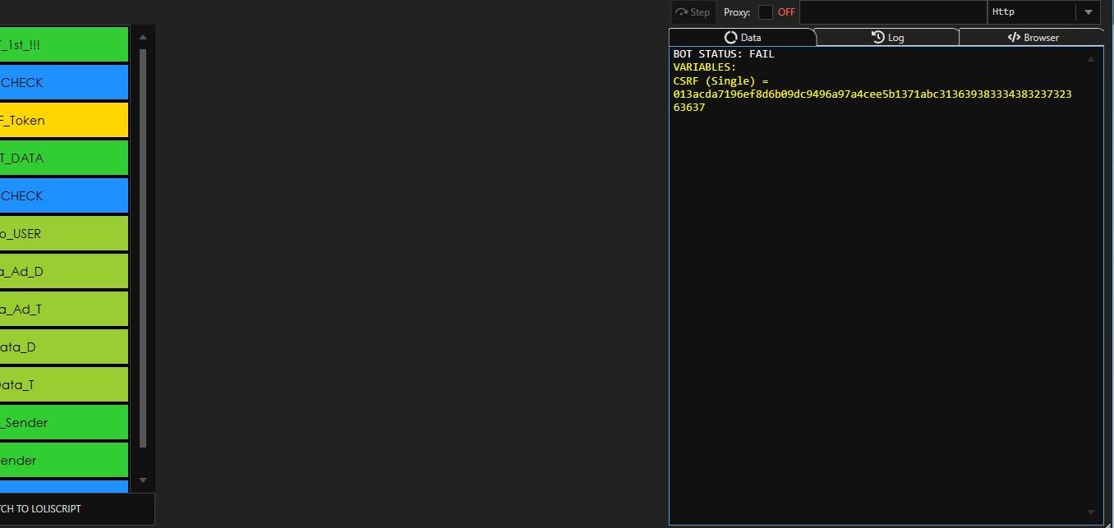Click the CSRF (Single) = variable line
Screen dimensions: 1114x528
coord(720,80)
